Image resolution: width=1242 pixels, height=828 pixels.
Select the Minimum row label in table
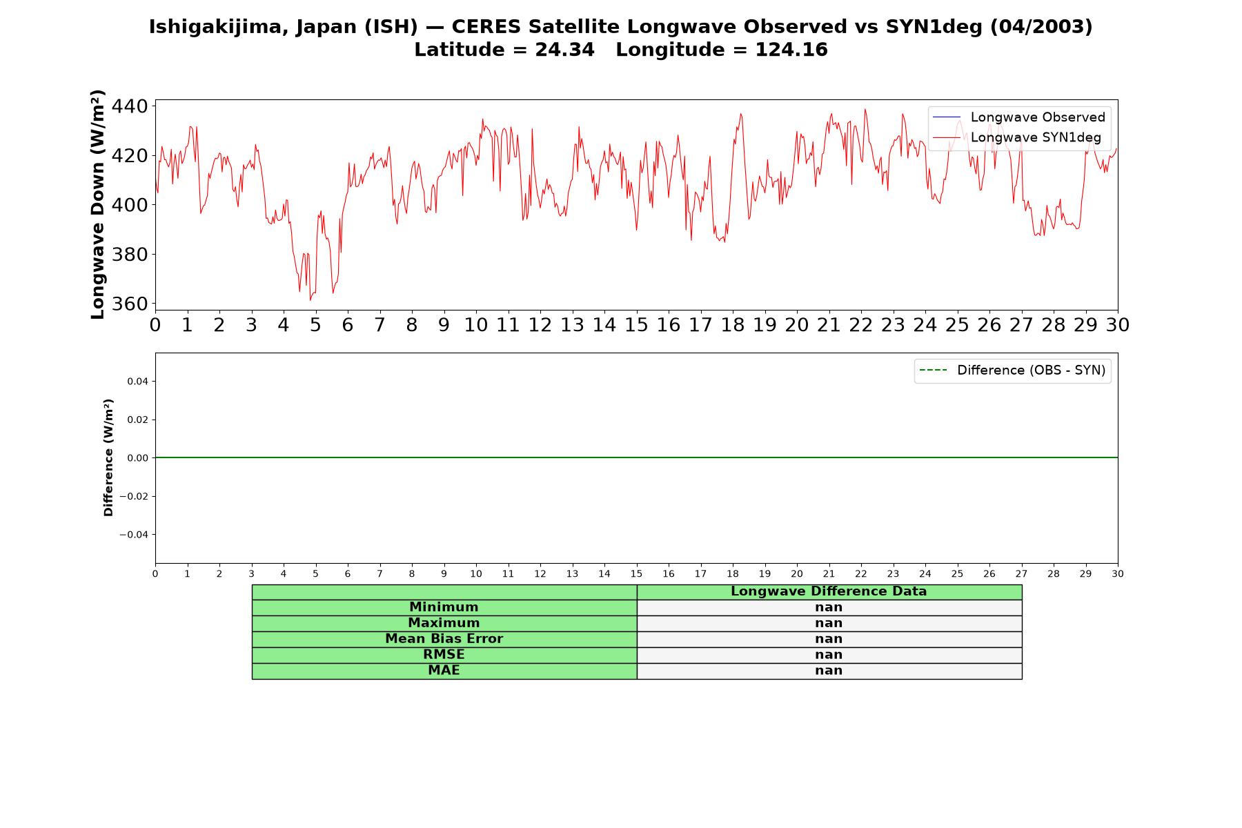point(444,607)
